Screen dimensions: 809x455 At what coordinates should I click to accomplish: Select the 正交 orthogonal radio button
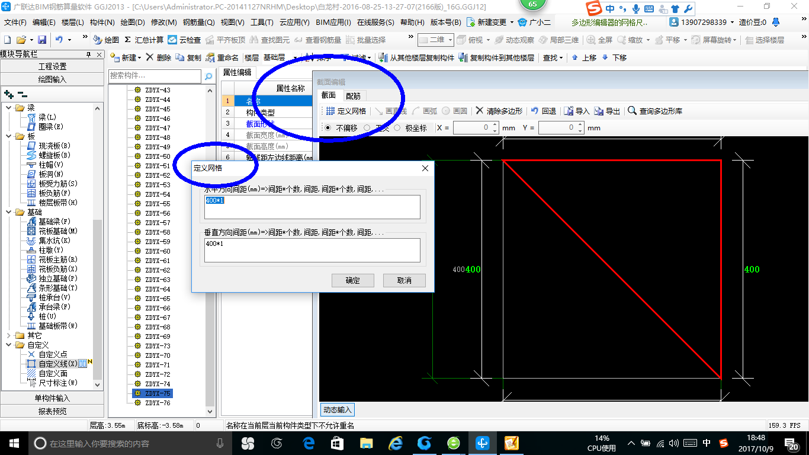367,128
